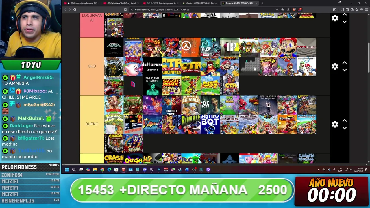
Task: Select the Crash Team Racing thumbnail in BUENO
Action: 171,105
